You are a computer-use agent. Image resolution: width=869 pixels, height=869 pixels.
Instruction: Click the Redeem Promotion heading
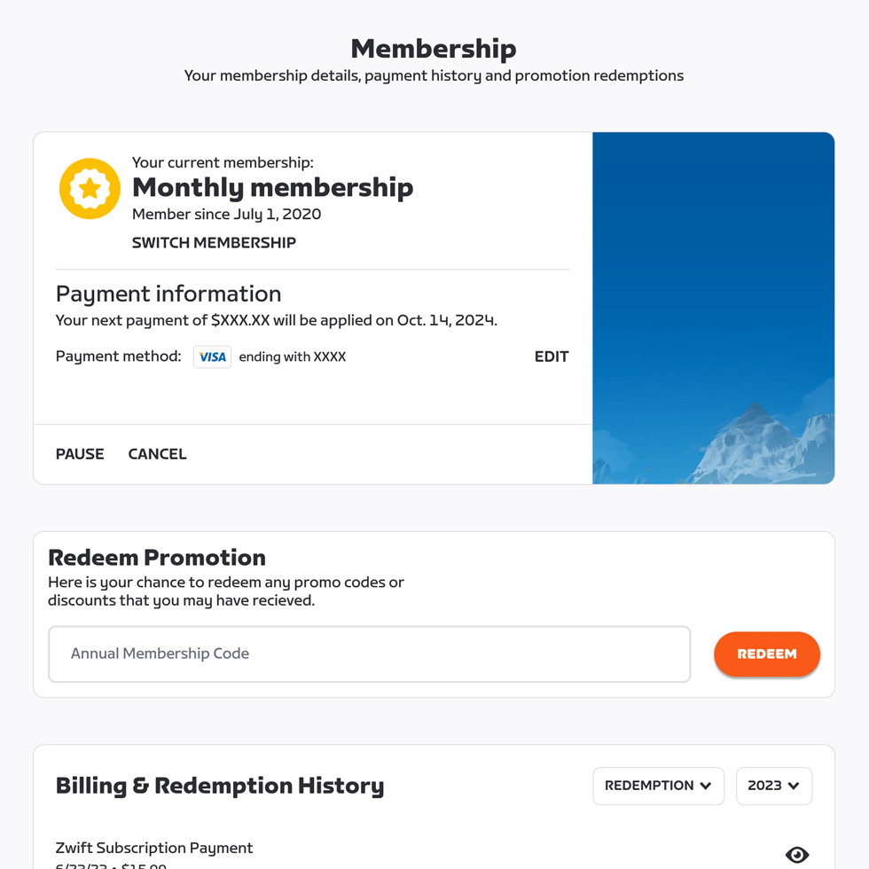pos(157,558)
